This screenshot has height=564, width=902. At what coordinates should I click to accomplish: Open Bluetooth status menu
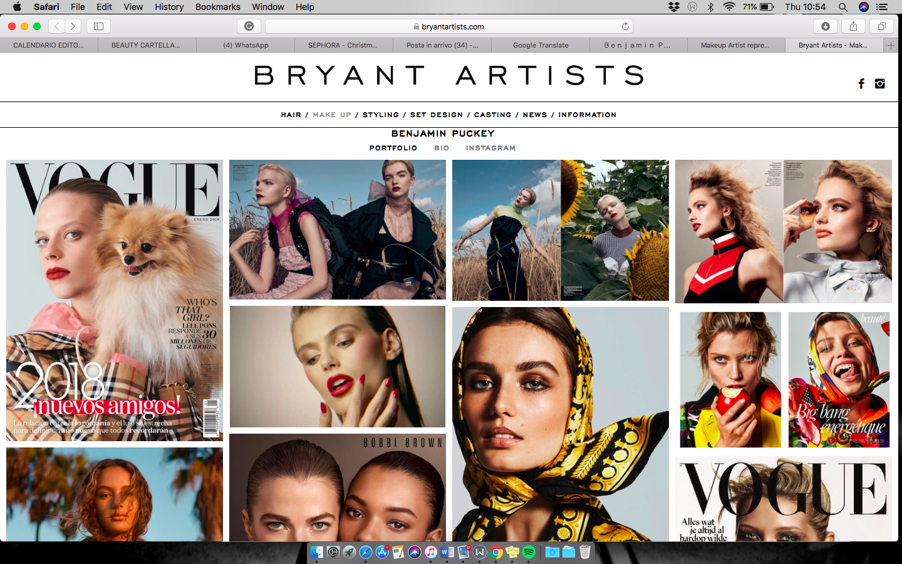(x=710, y=7)
